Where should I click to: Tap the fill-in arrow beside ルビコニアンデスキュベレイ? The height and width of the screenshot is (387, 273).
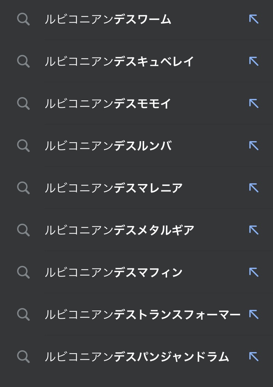(x=254, y=61)
